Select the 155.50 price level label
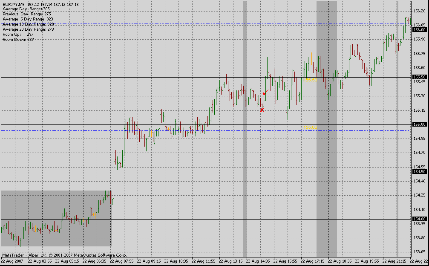This screenshot has width=429, height=266. click(419, 77)
